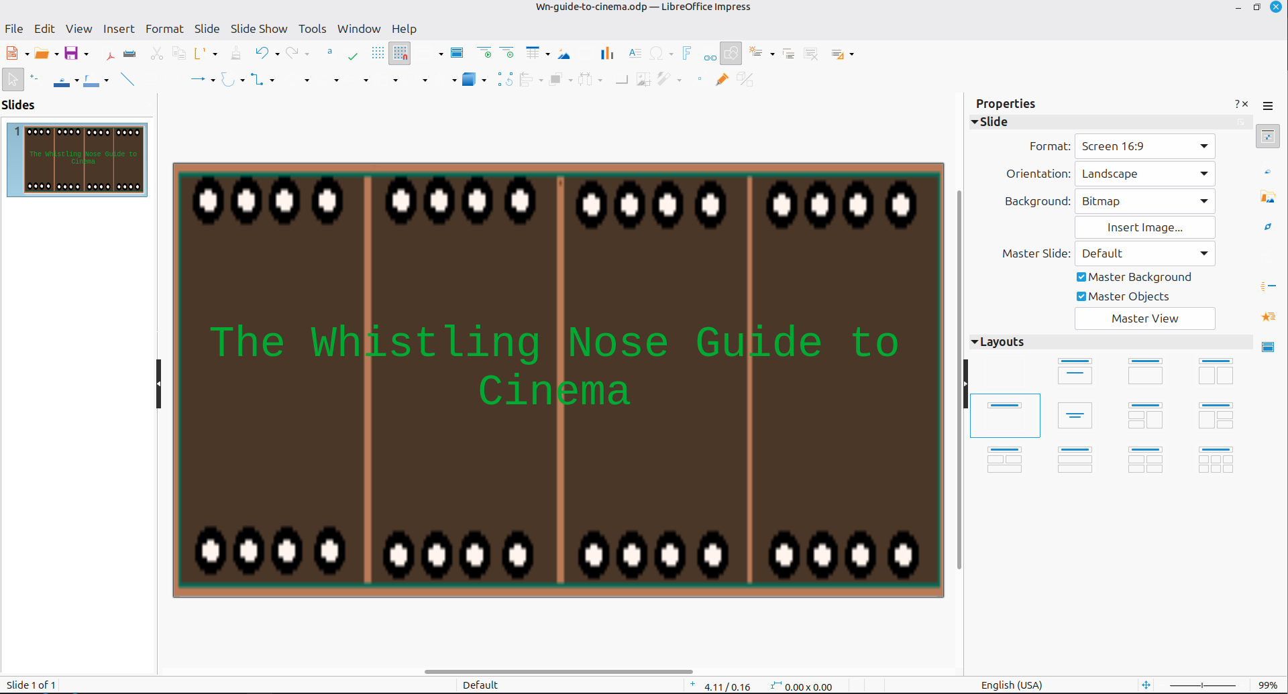
Task: Select the 3D objects tool
Action: pos(469,80)
